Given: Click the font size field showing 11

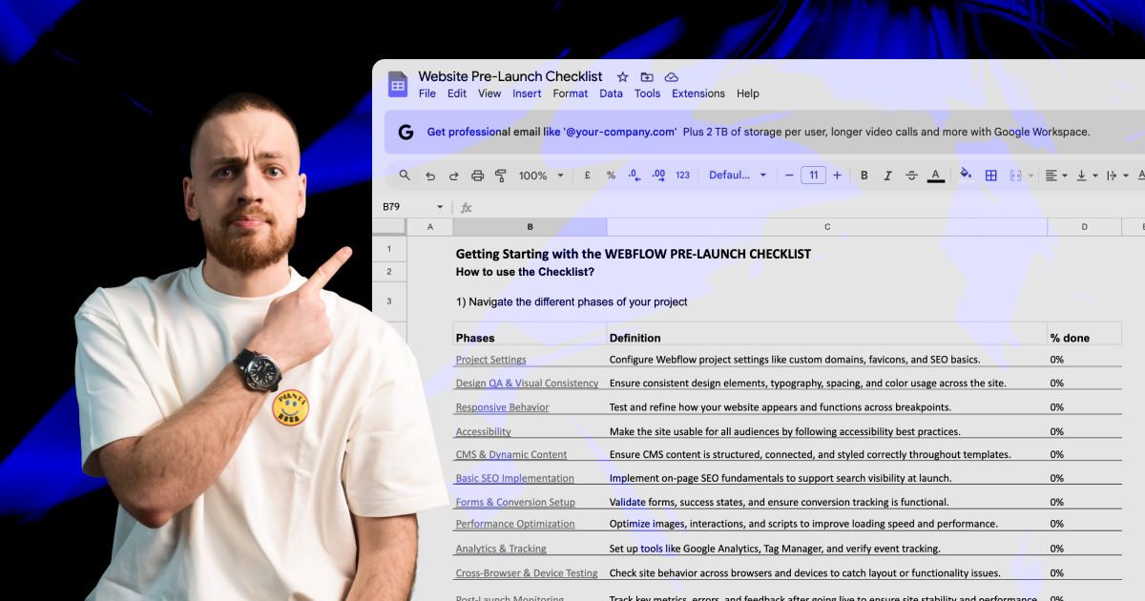Looking at the screenshot, I should click(x=813, y=176).
